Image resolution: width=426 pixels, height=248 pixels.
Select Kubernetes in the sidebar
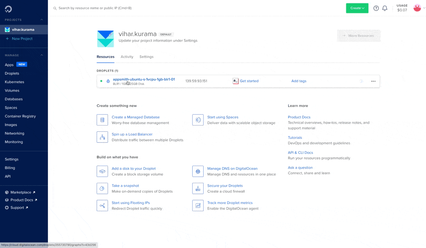point(15,82)
